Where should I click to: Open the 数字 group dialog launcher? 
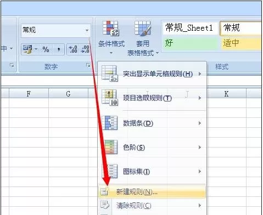pyautogui.click(x=88, y=65)
